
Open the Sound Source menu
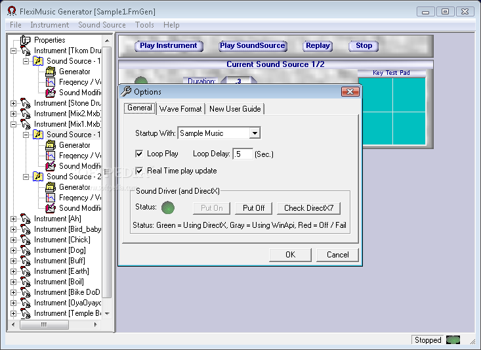click(102, 25)
